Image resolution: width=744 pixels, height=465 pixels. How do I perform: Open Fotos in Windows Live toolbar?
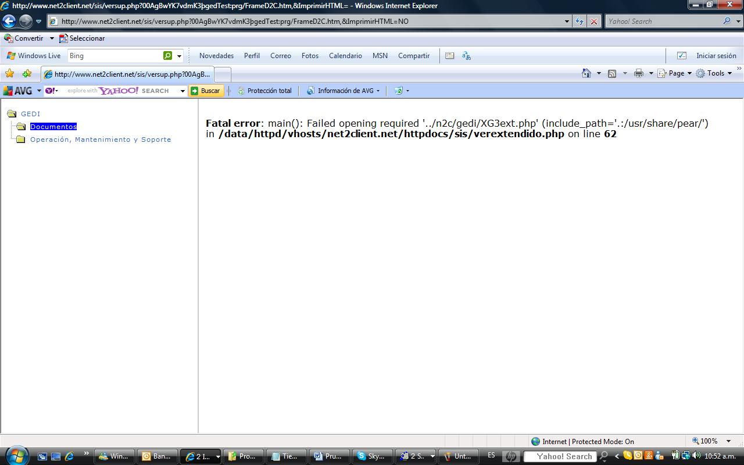click(x=310, y=56)
